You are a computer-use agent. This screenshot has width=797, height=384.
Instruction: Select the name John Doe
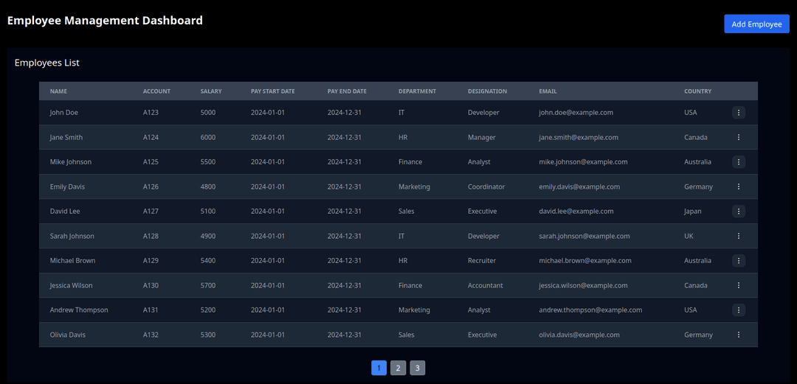point(64,112)
